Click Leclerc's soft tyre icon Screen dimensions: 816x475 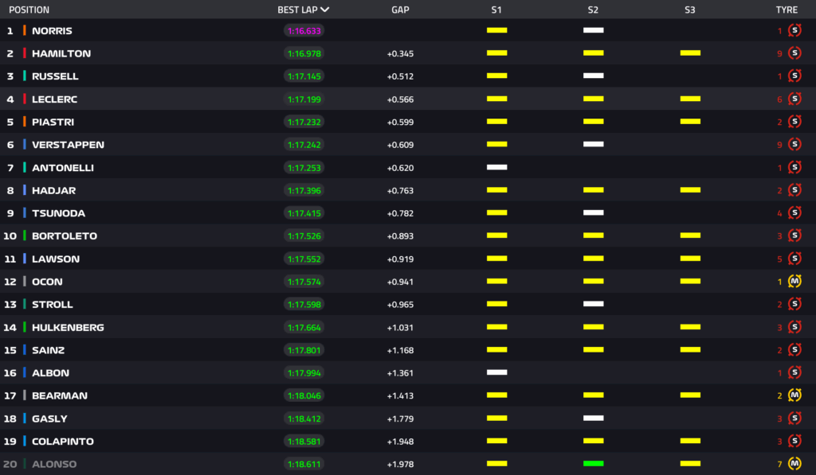[x=794, y=99]
